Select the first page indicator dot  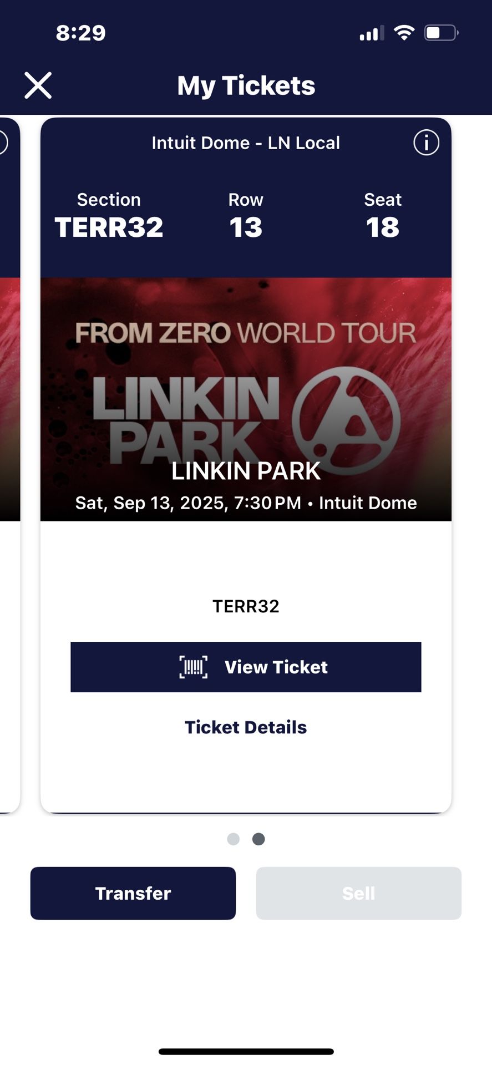[x=234, y=839]
